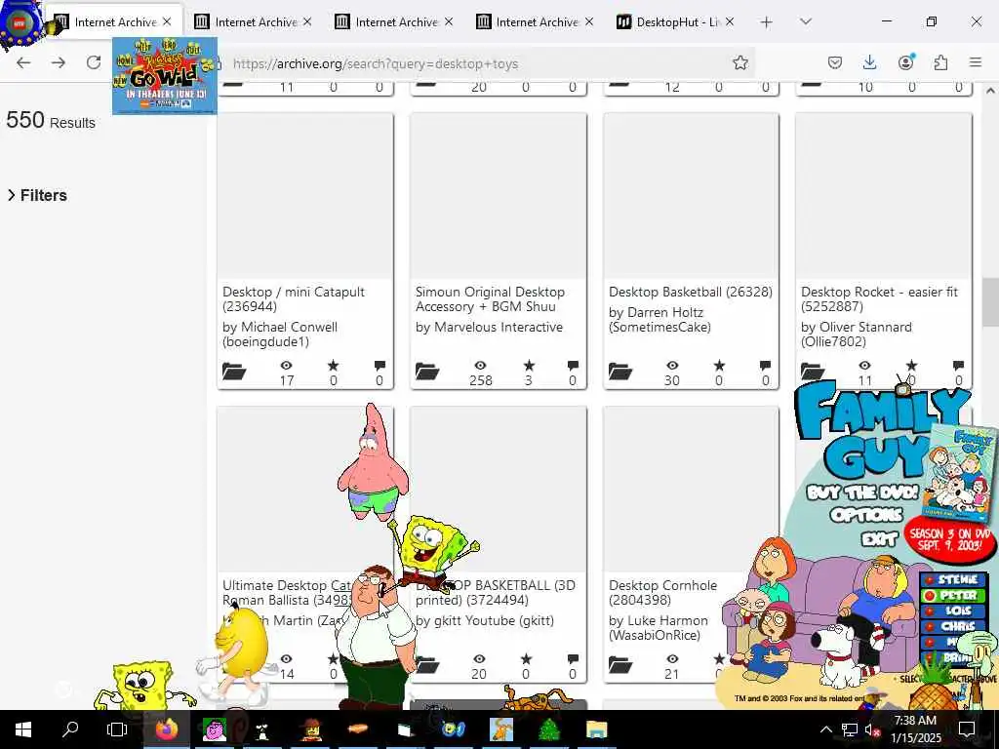Open the Windows notification center

[x=967, y=729]
